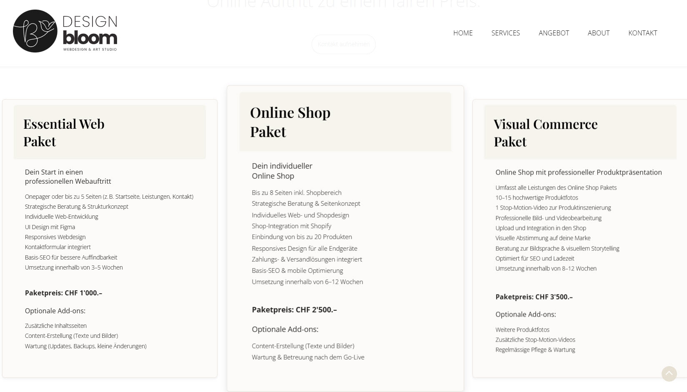
Task: Click the 'Design bloom' logo text
Action: pyautogui.click(x=90, y=31)
